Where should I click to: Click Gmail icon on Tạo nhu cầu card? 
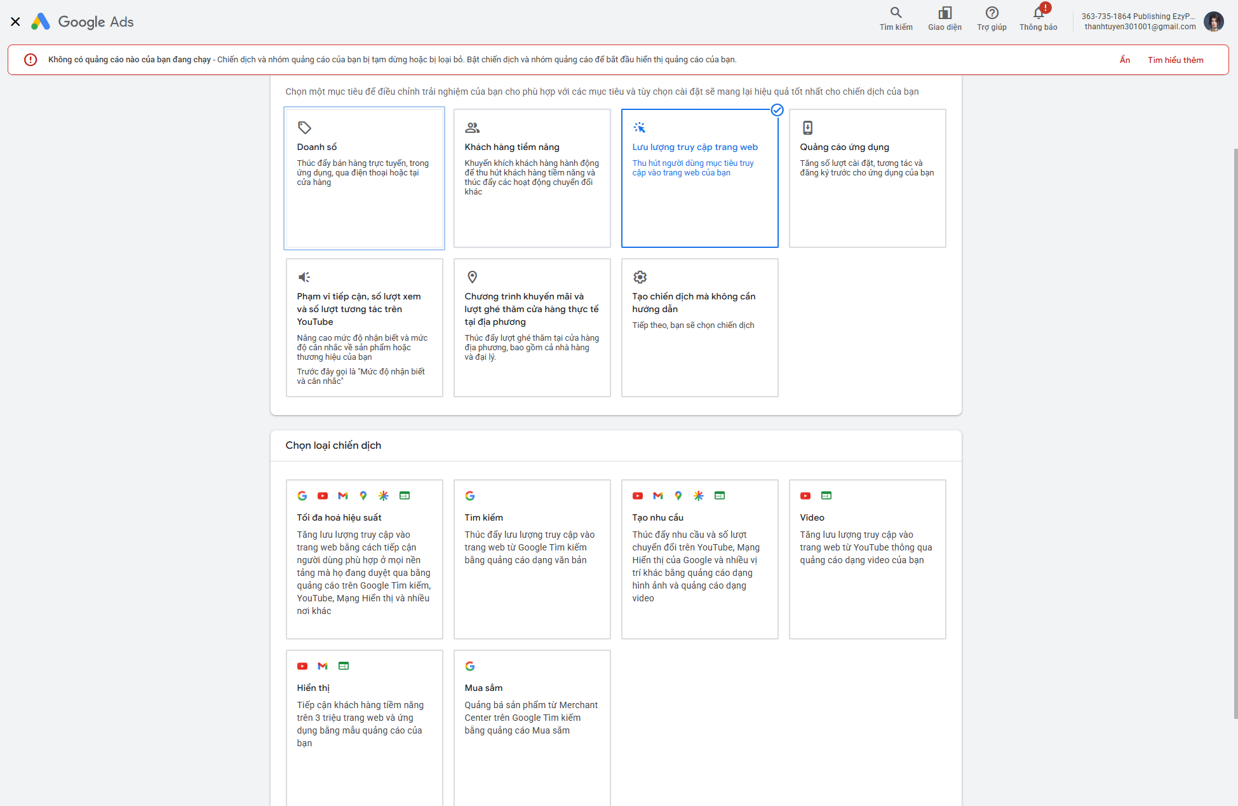[658, 496]
